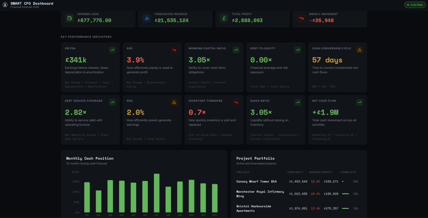Click the Total Profit pound sign icon

(224, 18)
